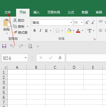Expand the borders dropdown arrow
This screenshot has height=107, width=106.
pos(62,31)
